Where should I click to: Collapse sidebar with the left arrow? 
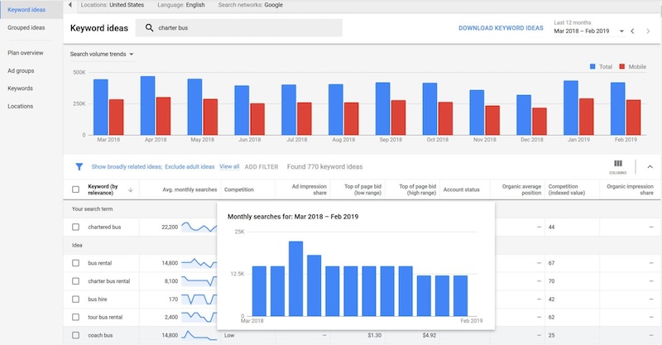point(70,5)
